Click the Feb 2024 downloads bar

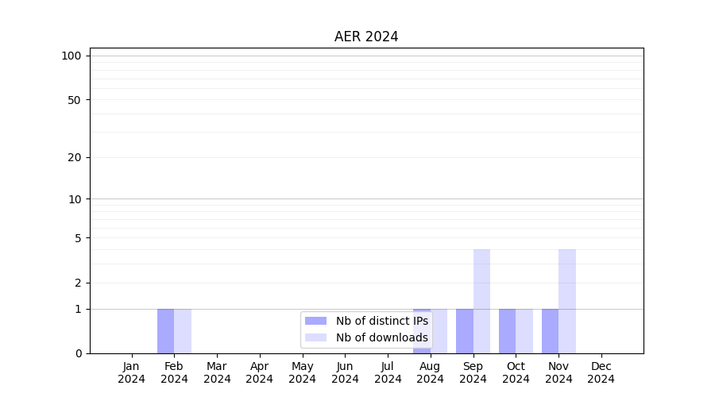(183, 331)
